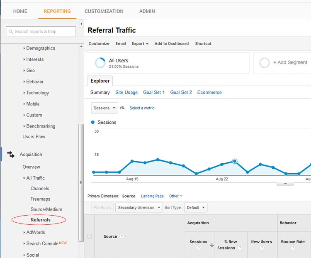Click the highlighted chart data point
This screenshot has width=311, height=258.
235,161
